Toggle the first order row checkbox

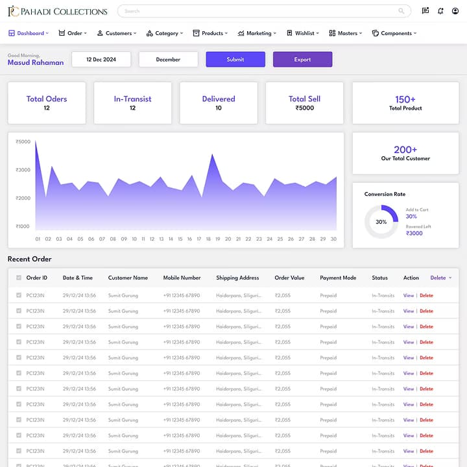19,295
